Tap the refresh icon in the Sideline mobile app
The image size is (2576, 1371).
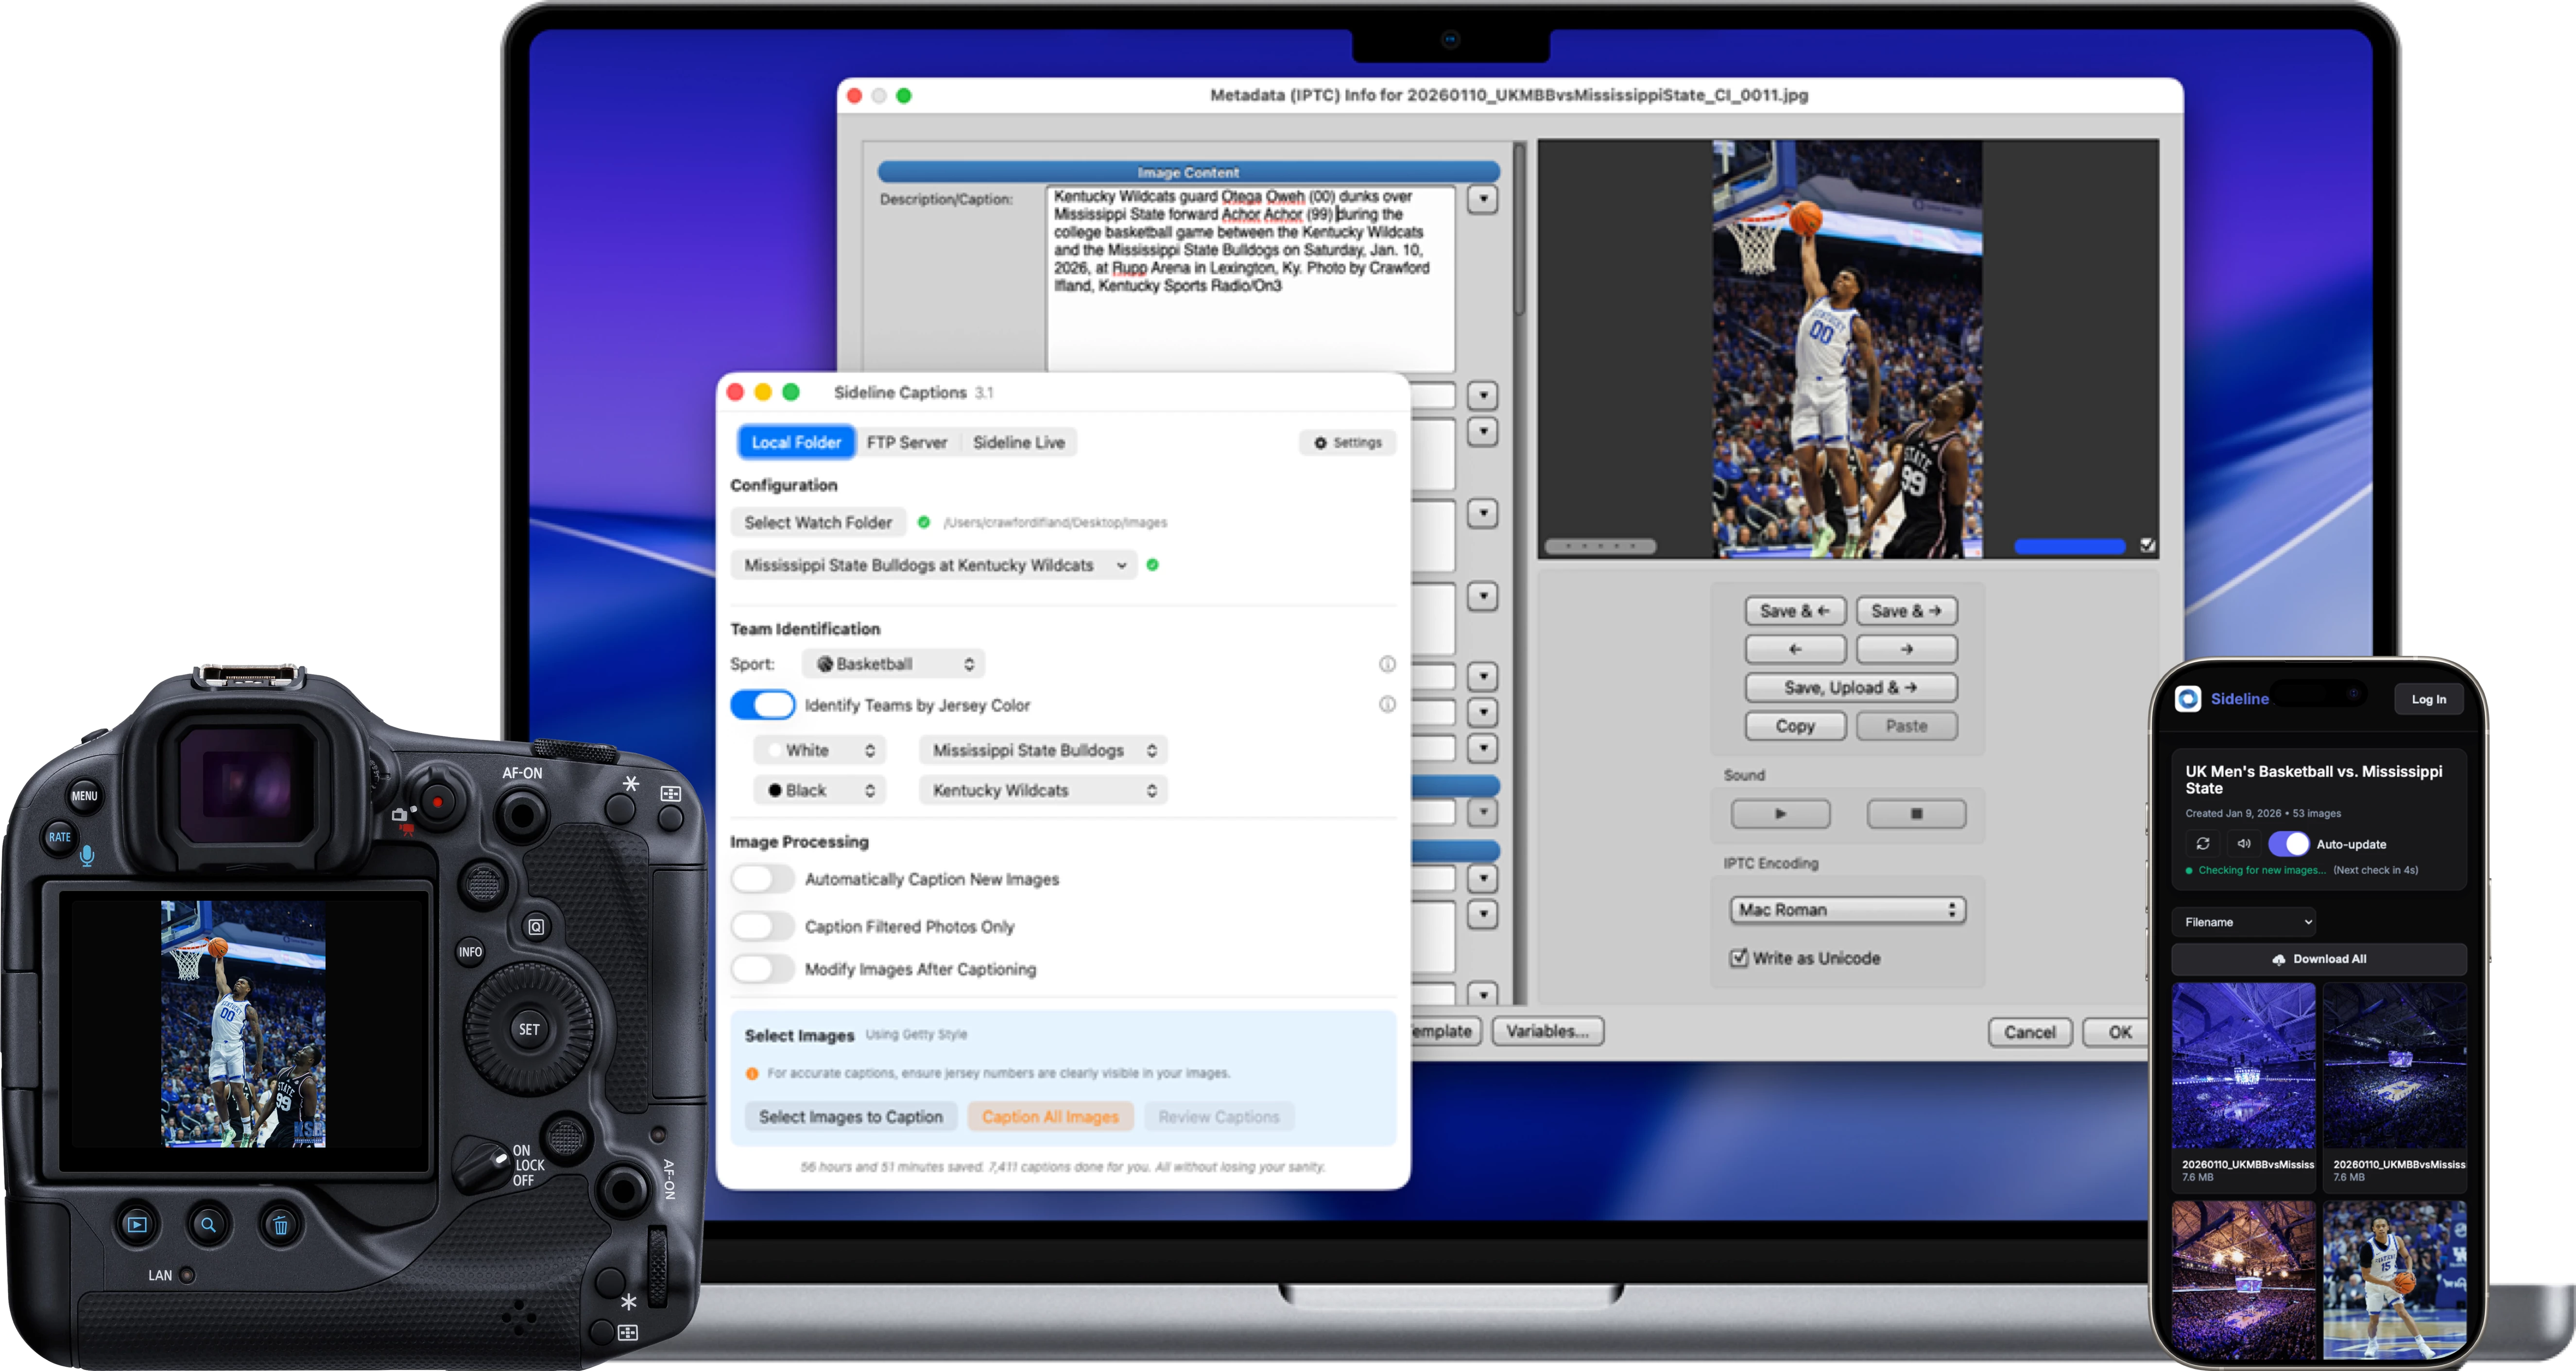2202,843
